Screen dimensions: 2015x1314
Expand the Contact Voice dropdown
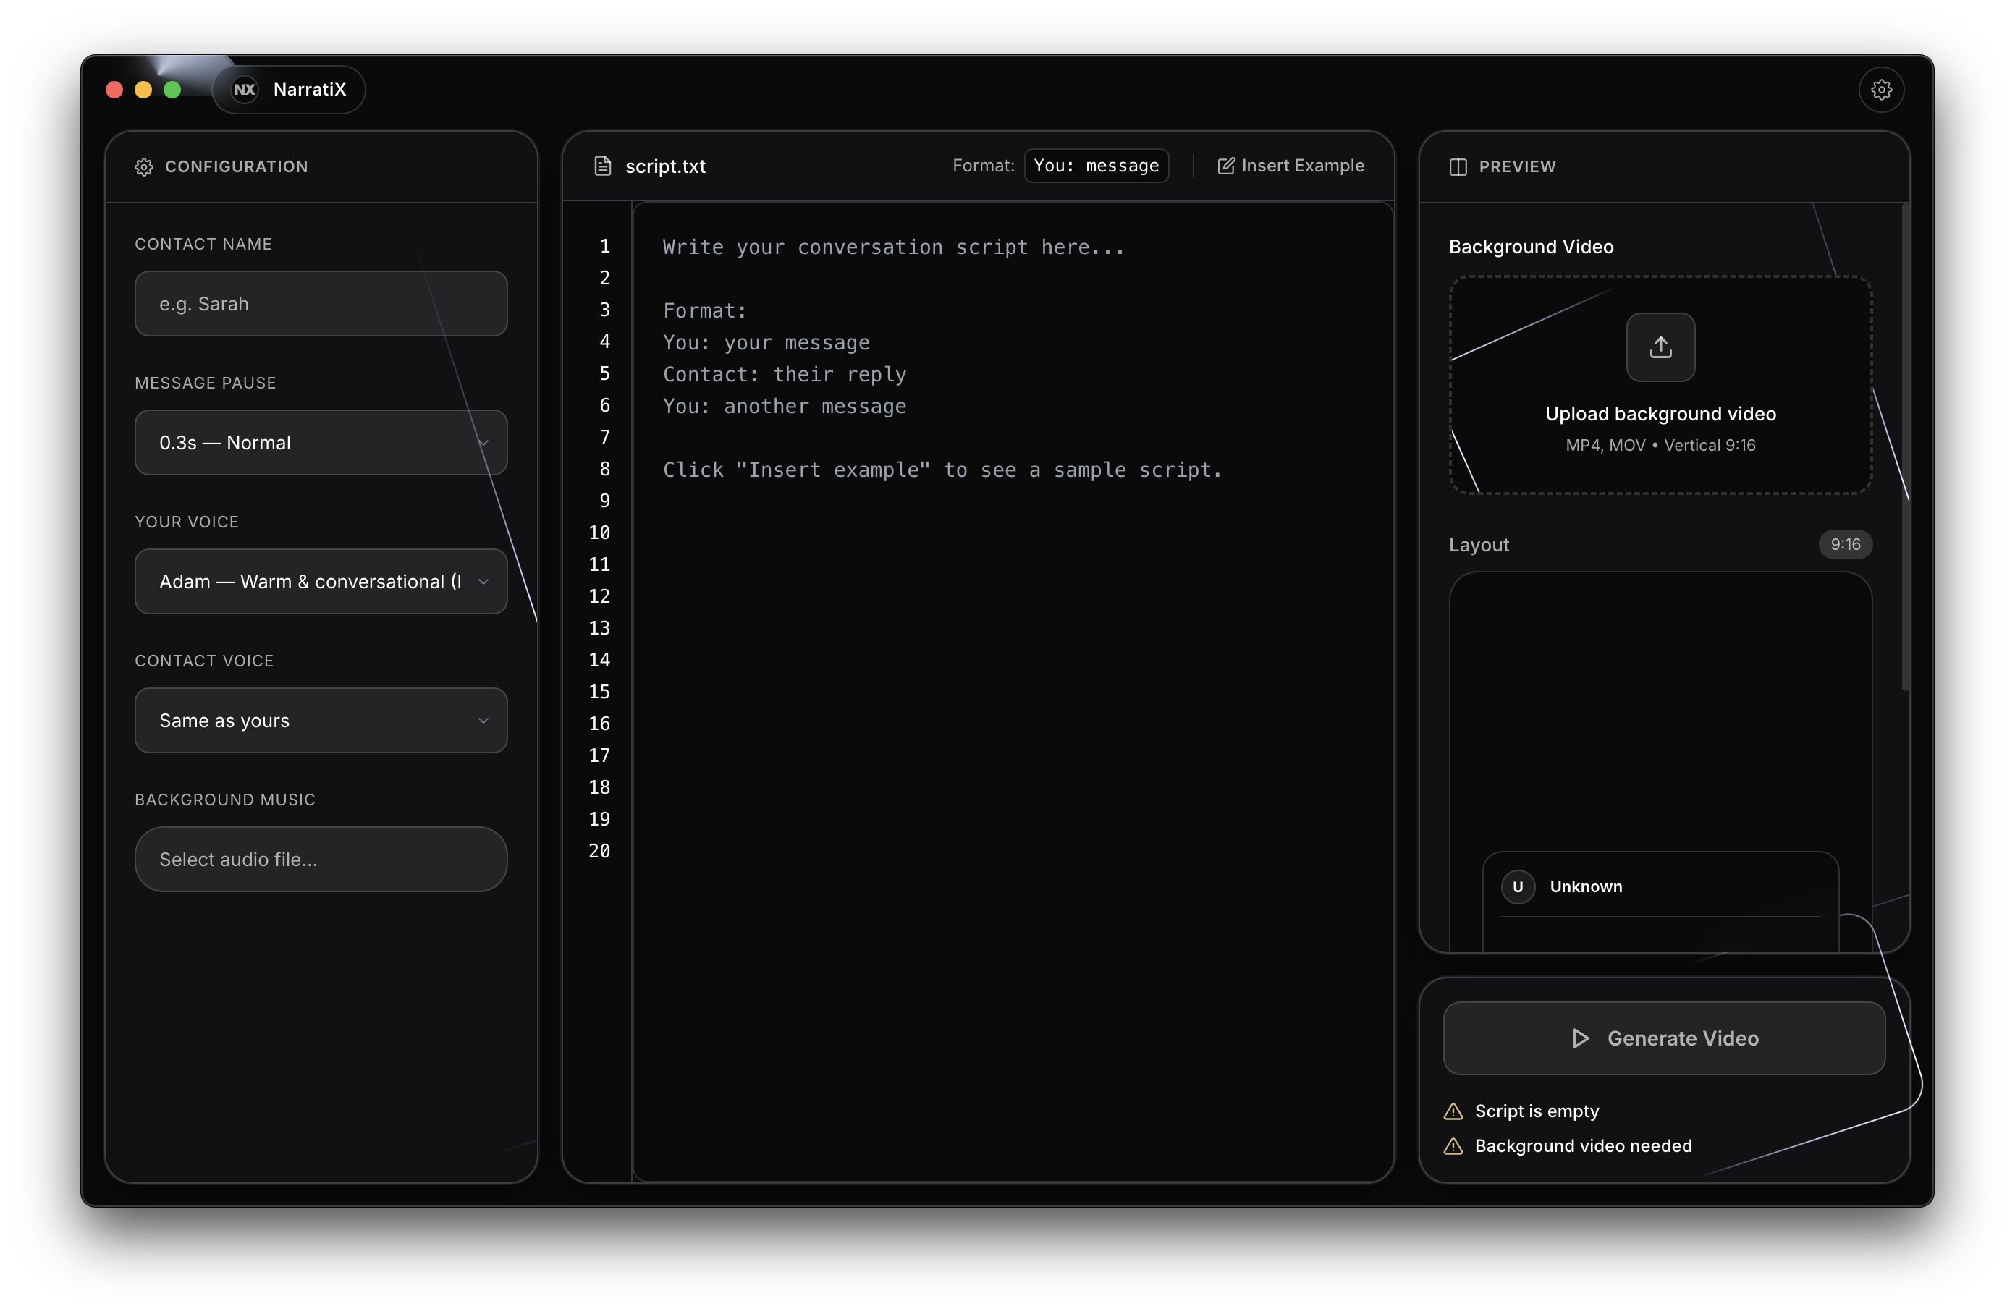coord(320,721)
